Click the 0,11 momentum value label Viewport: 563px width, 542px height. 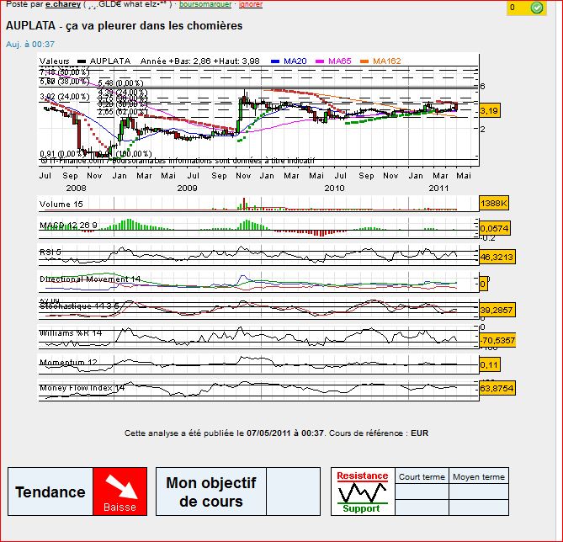[490, 365]
